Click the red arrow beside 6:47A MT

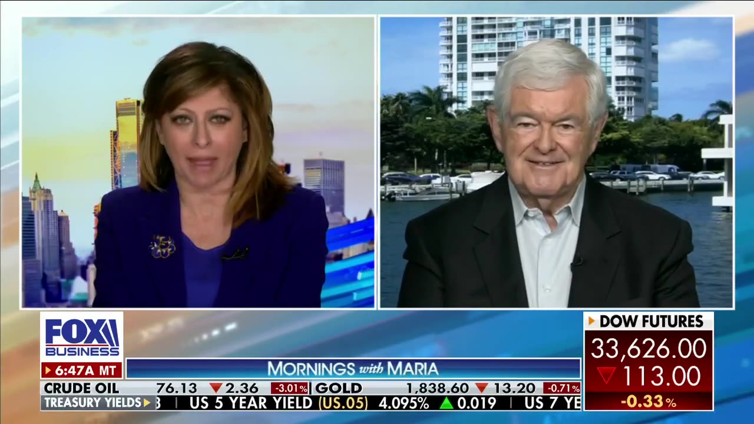pyautogui.click(x=49, y=370)
